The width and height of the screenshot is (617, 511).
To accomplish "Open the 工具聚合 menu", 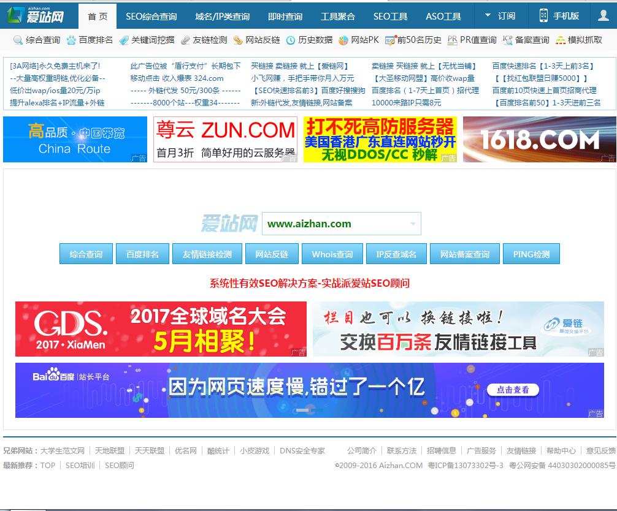I will point(337,16).
